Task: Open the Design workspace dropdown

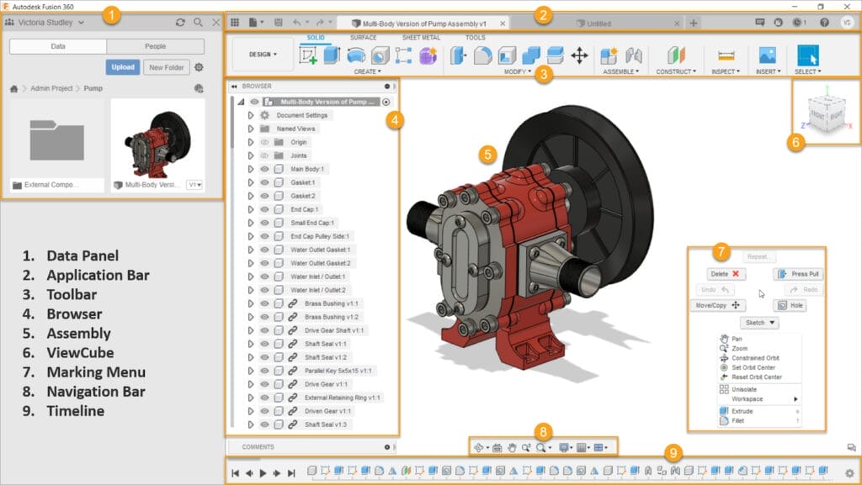Action: coord(263,55)
